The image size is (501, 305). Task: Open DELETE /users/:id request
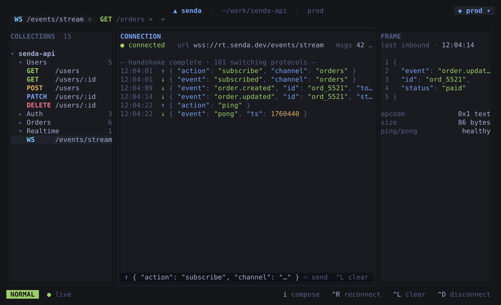(61, 105)
